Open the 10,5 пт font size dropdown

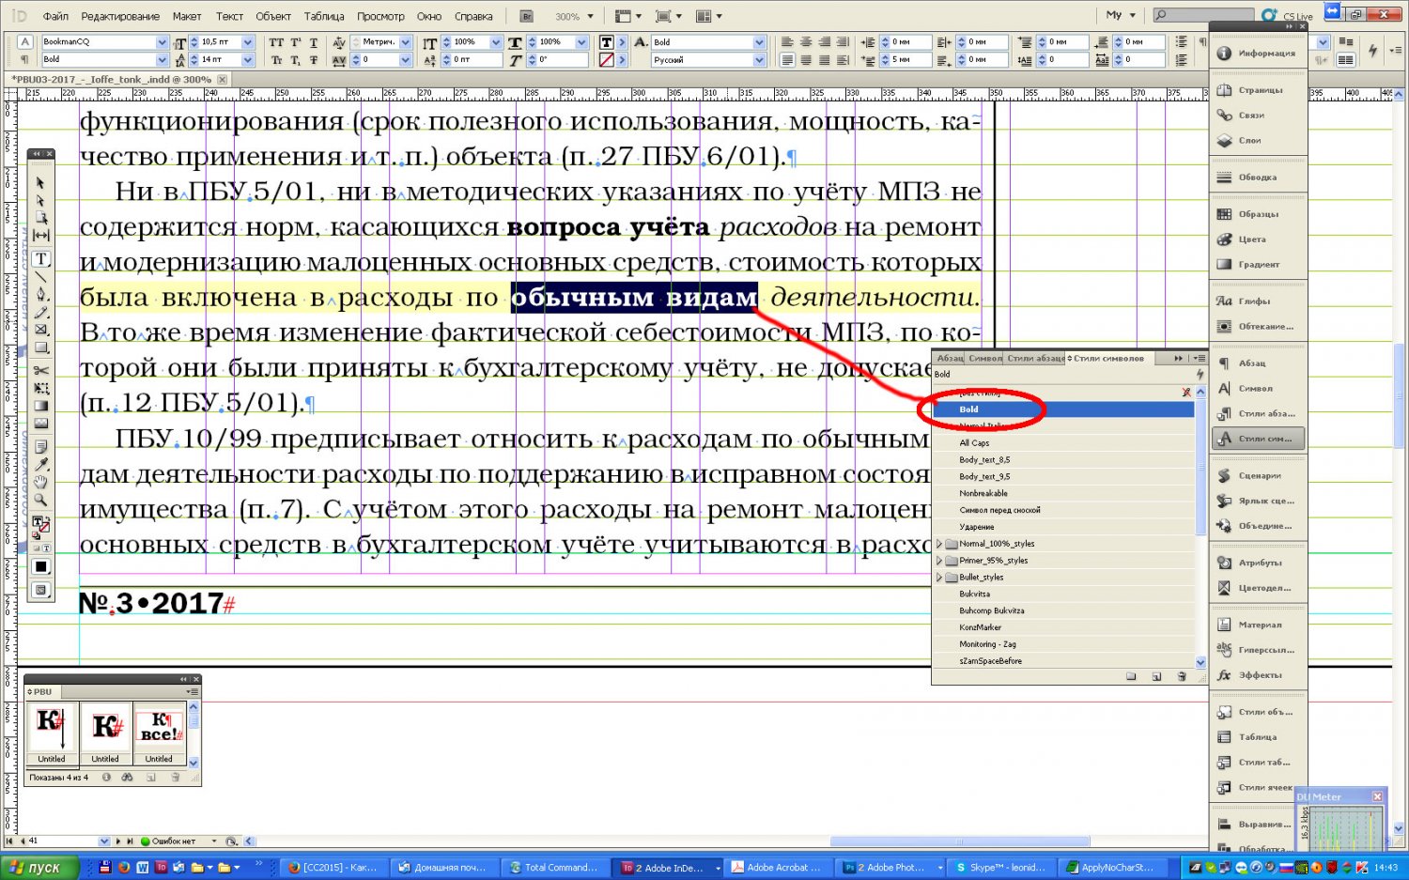click(248, 42)
